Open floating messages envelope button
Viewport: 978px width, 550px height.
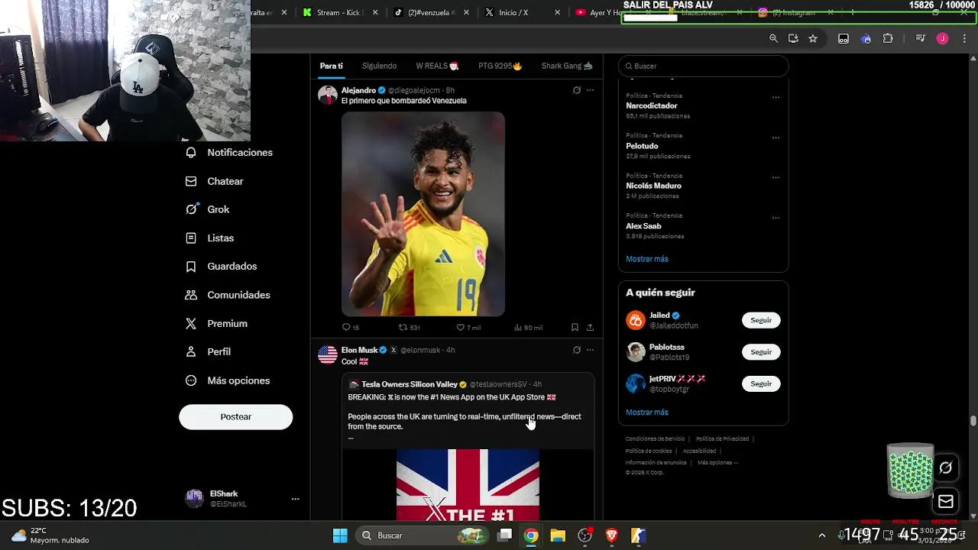[x=946, y=502]
